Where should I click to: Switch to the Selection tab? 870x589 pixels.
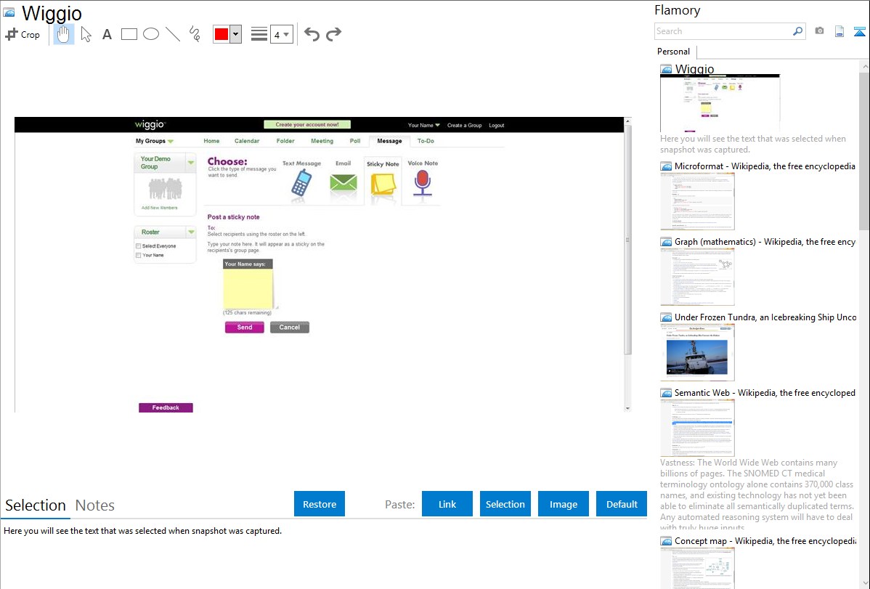coord(36,505)
